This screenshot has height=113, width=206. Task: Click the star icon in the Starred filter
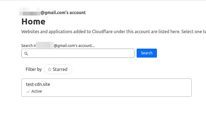tap(50, 69)
